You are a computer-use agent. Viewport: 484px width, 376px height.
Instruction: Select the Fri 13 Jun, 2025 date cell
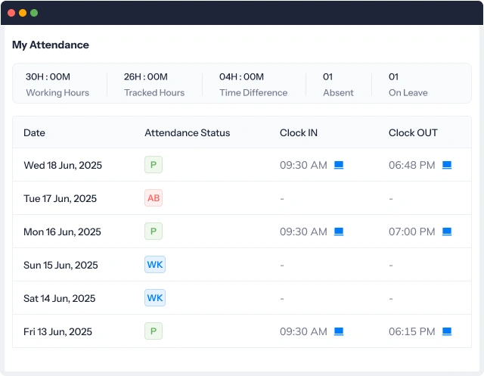pos(57,332)
